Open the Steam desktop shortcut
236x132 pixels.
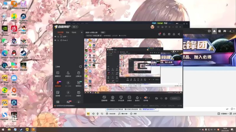pyautogui.click(x=23, y=55)
